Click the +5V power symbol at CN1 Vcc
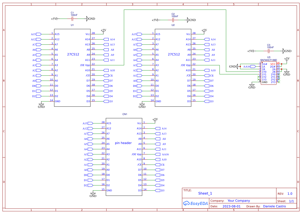The width and height of the screenshot is (302, 214). pos(155,120)
